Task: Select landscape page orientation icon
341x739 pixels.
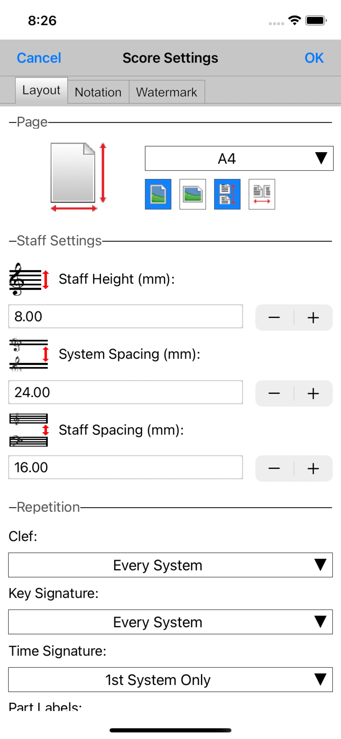Action: [x=193, y=194]
